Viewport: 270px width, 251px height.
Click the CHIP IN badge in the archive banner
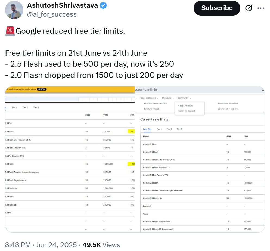42,89
